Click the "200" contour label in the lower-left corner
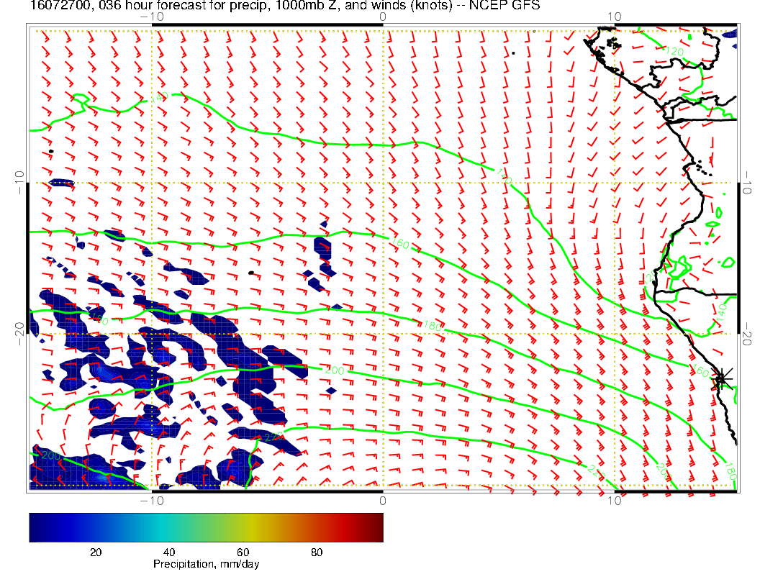 (x=51, y=456)
